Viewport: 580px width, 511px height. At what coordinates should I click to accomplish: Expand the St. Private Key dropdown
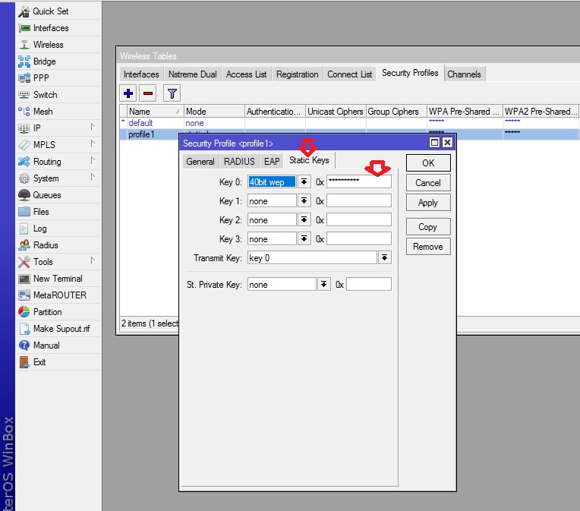tap(324, 285)
